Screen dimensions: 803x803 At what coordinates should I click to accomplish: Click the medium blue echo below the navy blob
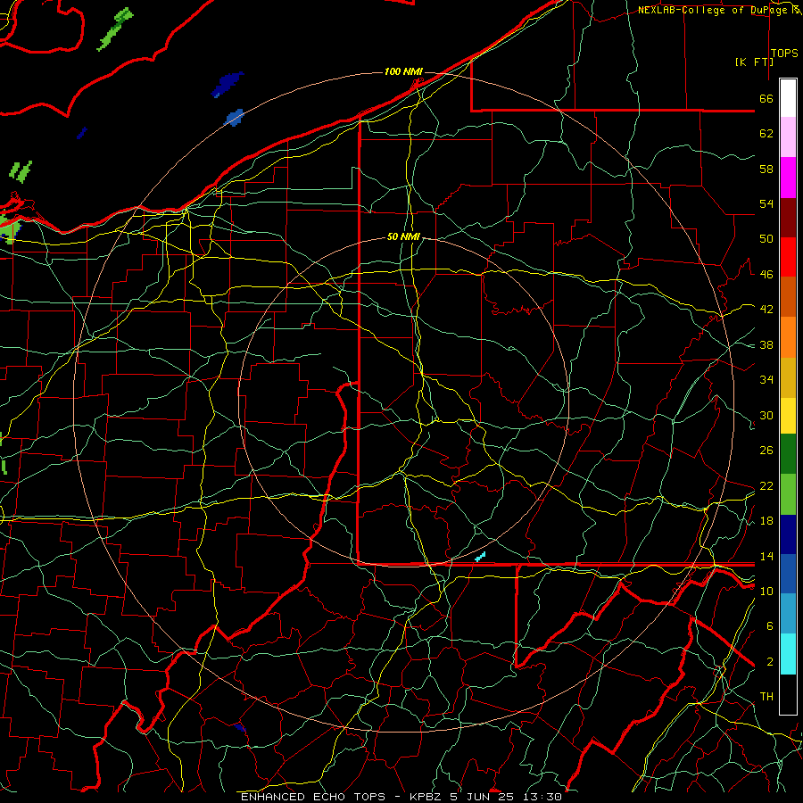point(235,117)
